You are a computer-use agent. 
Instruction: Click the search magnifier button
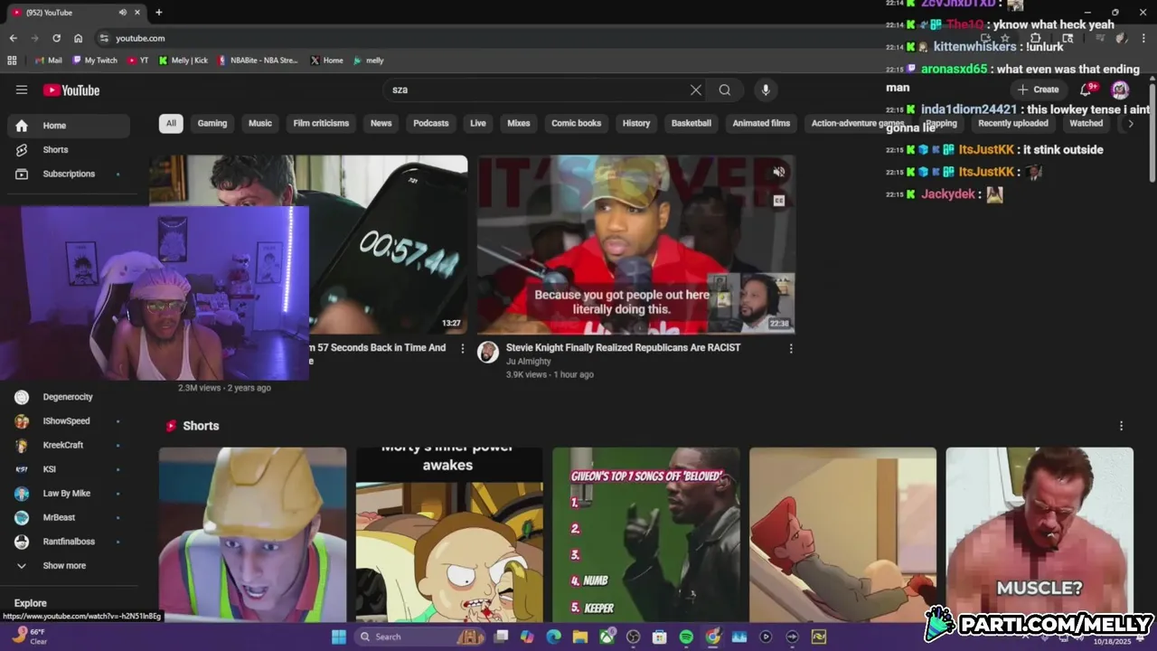[x=725, y=90]
